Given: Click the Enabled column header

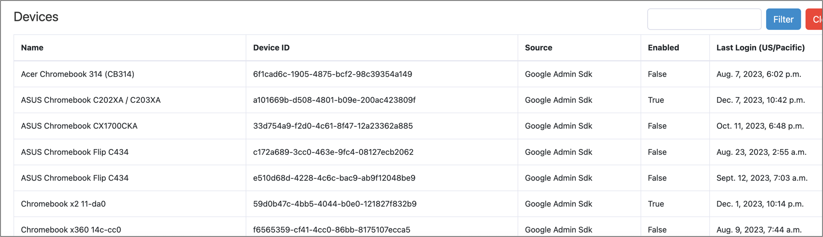Looking at the screenshot, I should [x=663, y=47].
